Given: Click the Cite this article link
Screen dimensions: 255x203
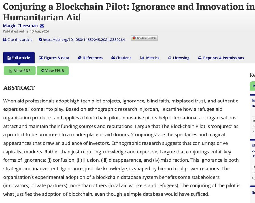Looking at the screenshot, I should tap(20, 40).
